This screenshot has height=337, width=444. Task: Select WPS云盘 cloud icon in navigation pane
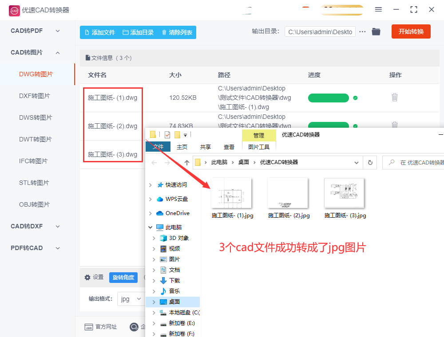click(x=160, y=199)
